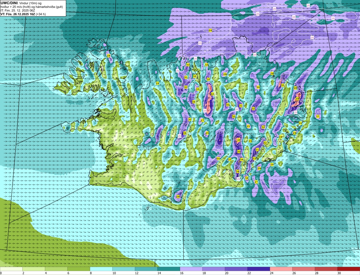Click the 0–2 m/s pale yellow legend swatch
Screen dimensions: 360x275
click(11, 269)
